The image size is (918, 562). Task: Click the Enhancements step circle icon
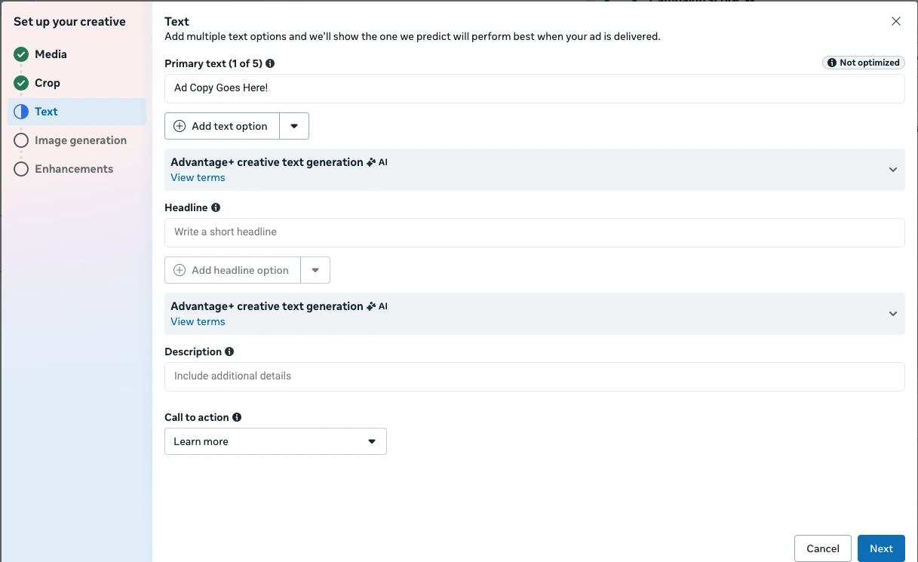[x=21, y=169]
